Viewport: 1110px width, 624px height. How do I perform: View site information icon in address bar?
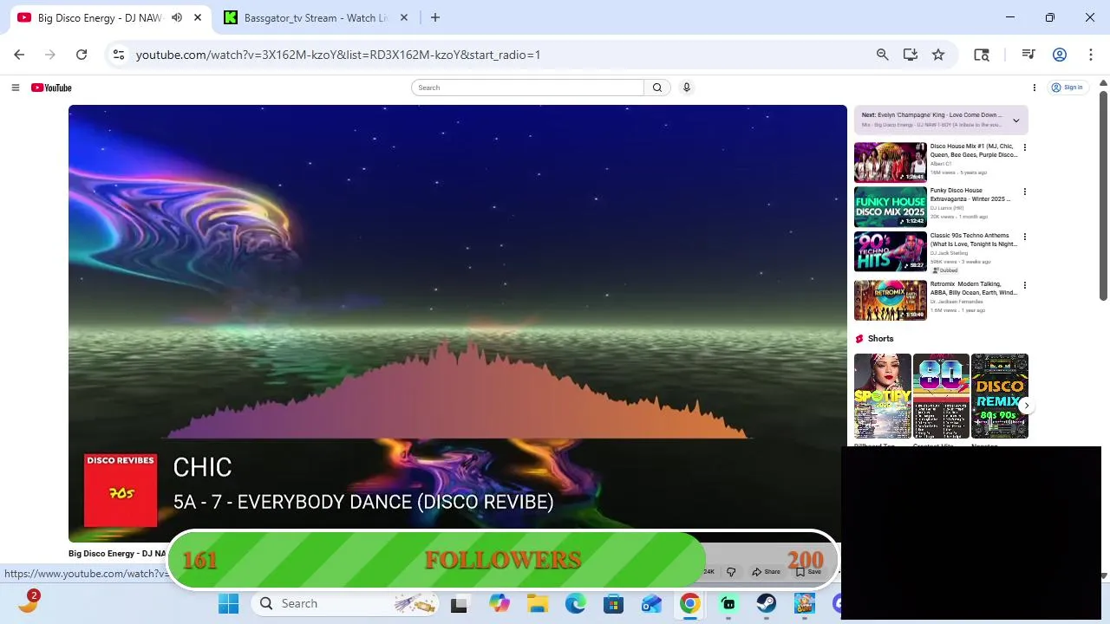[119, 55]
